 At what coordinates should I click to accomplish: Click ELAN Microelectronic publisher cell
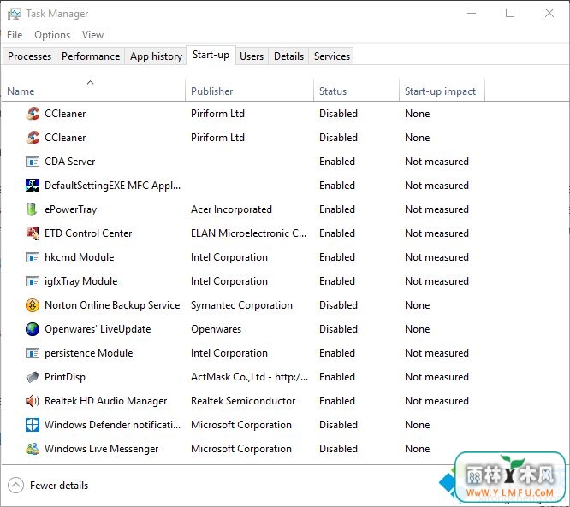[x=249, y=233]
